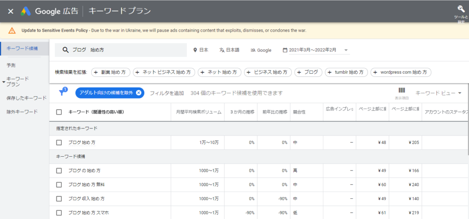This screenshot has height=219, width=469.
Task: Check the ブログ 始め 方 無料 checkbox
Action: click(59, 185)
